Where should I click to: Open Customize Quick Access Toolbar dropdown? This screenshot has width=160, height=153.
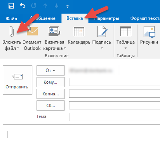[68, 6]
